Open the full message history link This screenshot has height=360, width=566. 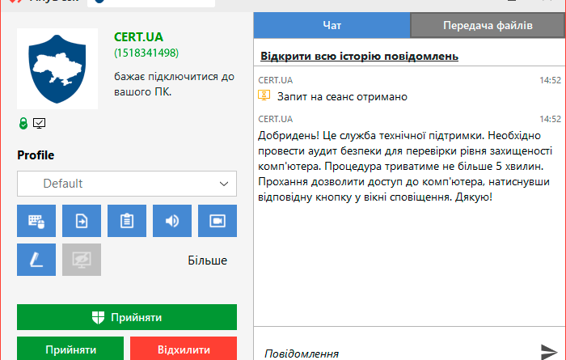[x=360, y=57]
